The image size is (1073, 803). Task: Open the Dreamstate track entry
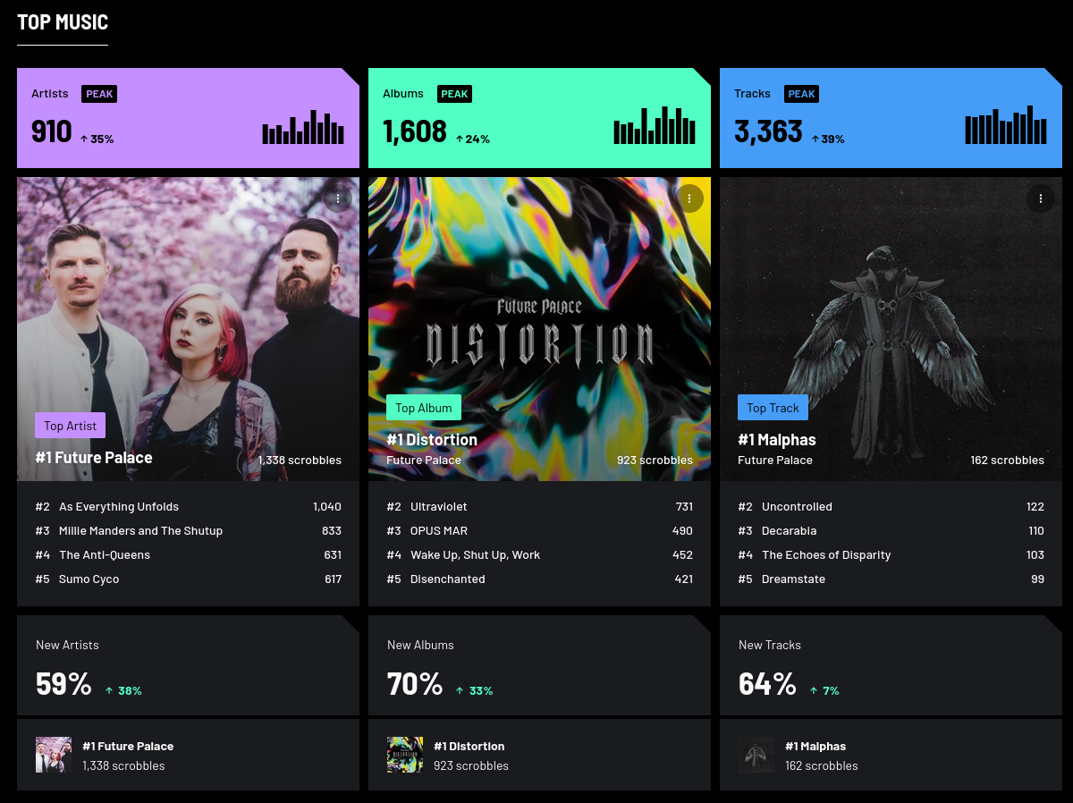click(x=793, y=579)
